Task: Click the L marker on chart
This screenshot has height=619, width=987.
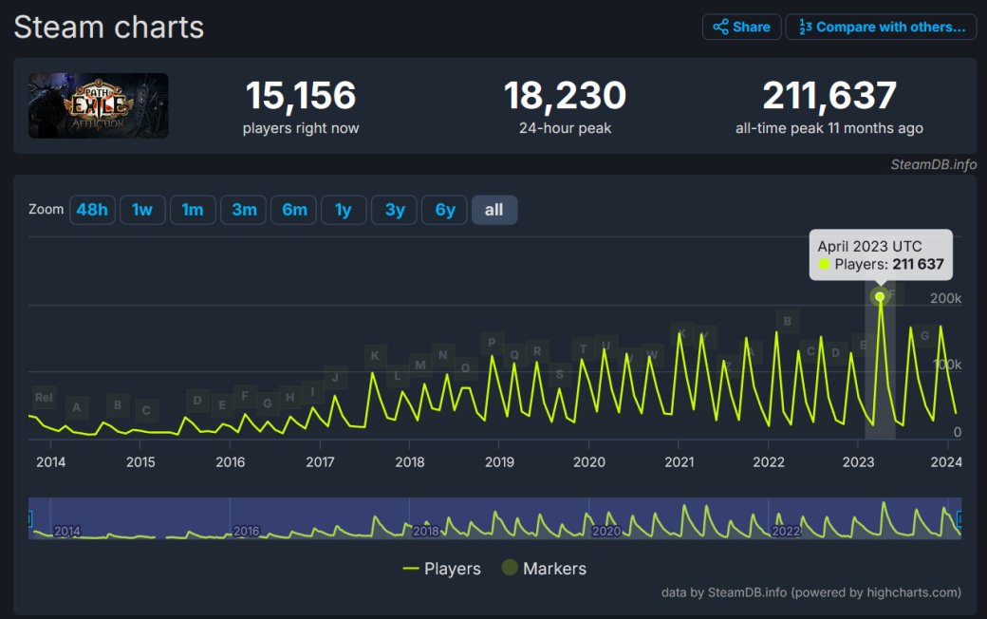Action: pos(398,376)
